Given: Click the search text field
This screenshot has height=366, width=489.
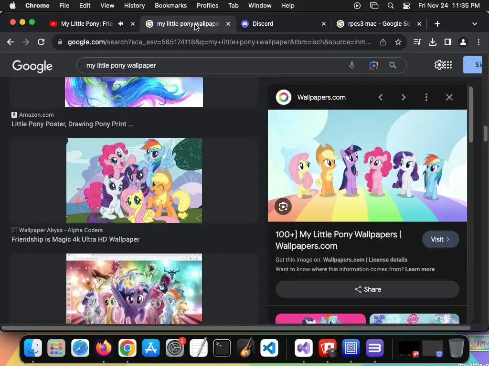Looking at the screenshot, I should (x=212, y=65).
